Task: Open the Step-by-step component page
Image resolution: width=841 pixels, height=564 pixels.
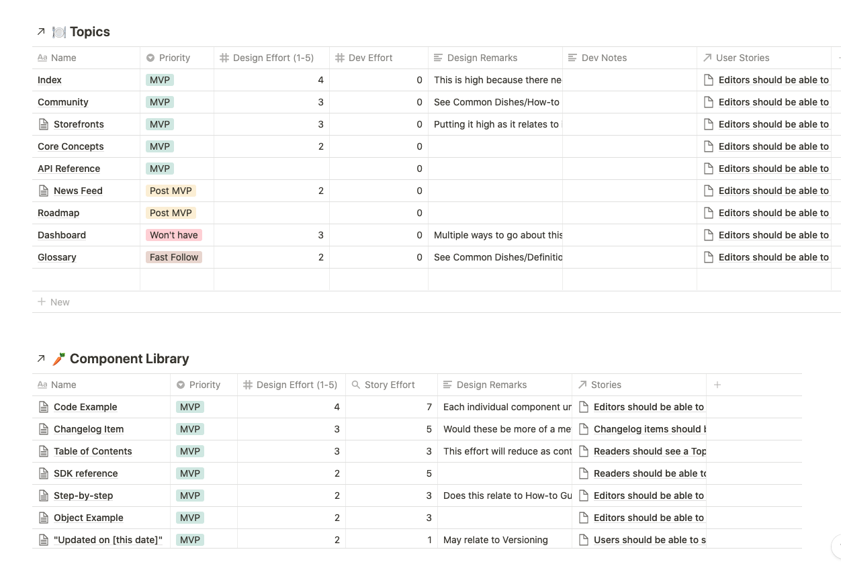Action: pyautogui.click(x=83, y=496)
